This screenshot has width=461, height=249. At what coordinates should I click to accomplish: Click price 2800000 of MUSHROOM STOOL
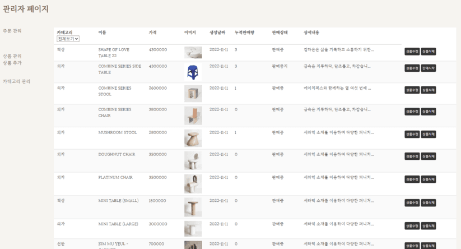click(x=158, y=132)
